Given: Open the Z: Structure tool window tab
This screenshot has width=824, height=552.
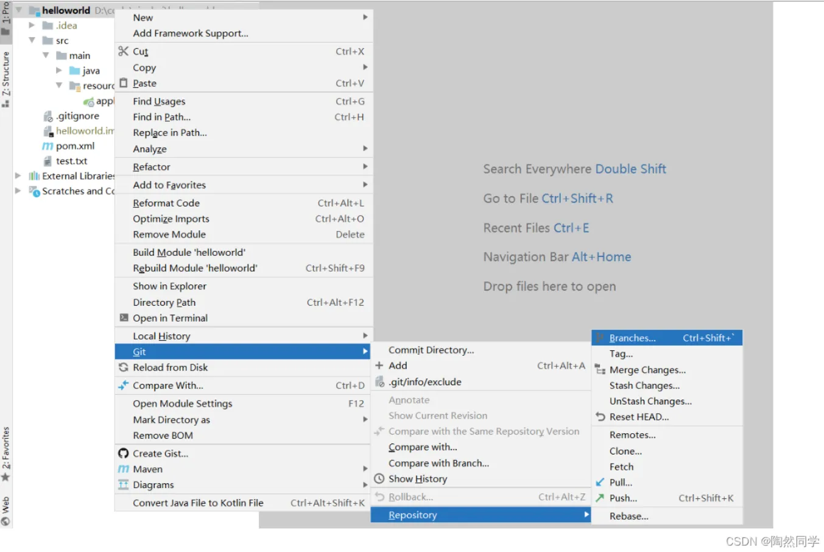Looking at the screenshot, I should pyautogui.click(x=5, y=79).
